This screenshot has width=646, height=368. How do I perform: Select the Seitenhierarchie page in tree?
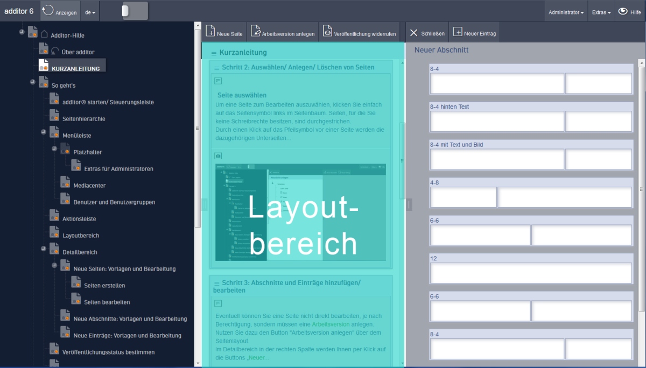pyautogui.click(x=83, y=118)
